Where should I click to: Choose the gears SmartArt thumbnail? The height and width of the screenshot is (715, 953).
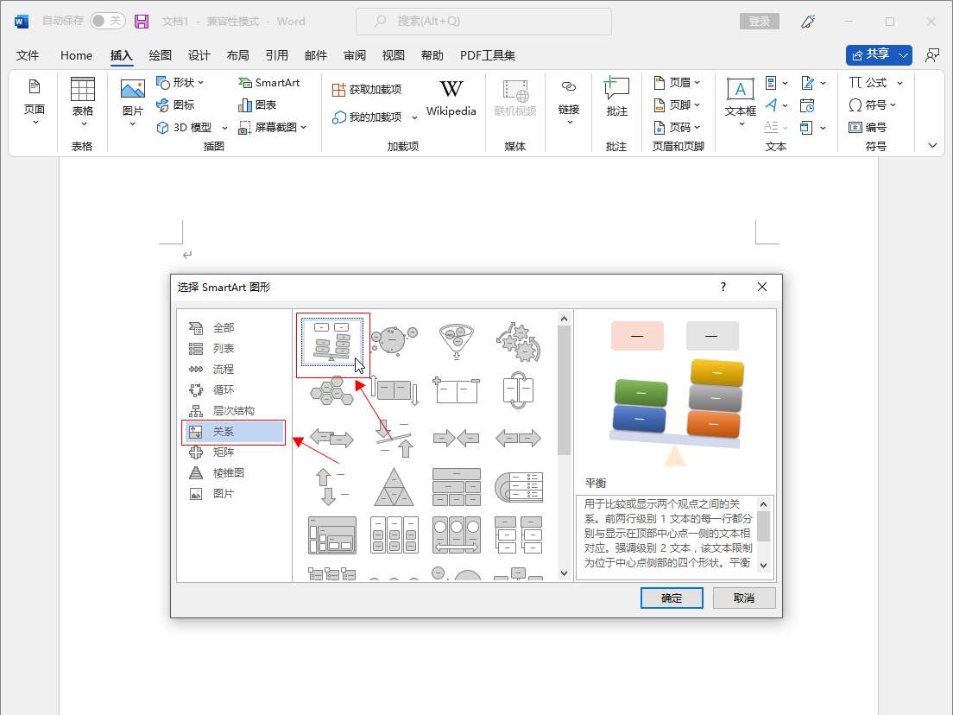518,341
